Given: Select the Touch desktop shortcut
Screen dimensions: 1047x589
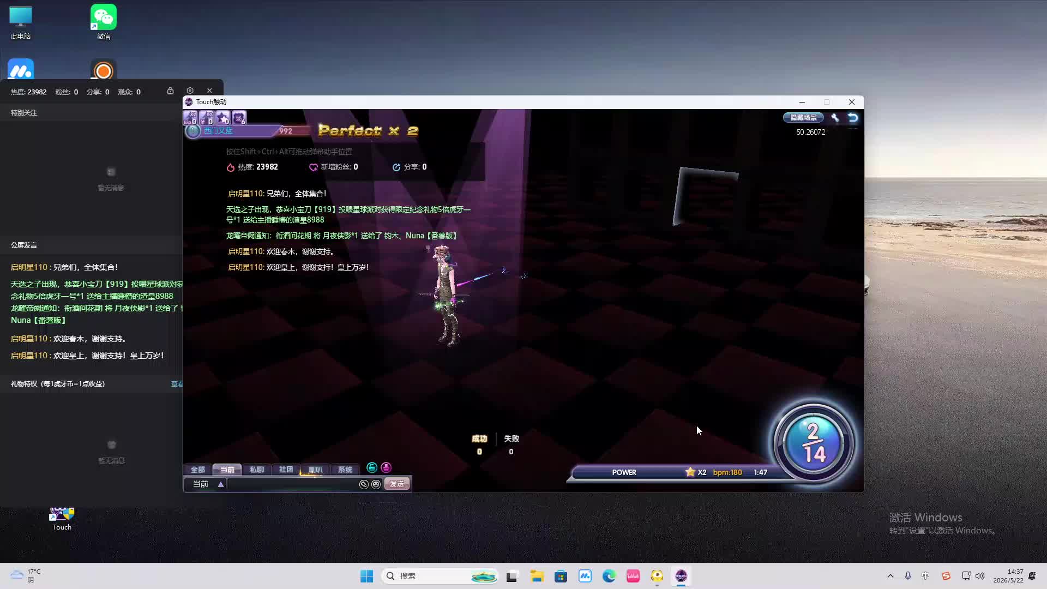Looking at the screenshot, I should 62,519.
